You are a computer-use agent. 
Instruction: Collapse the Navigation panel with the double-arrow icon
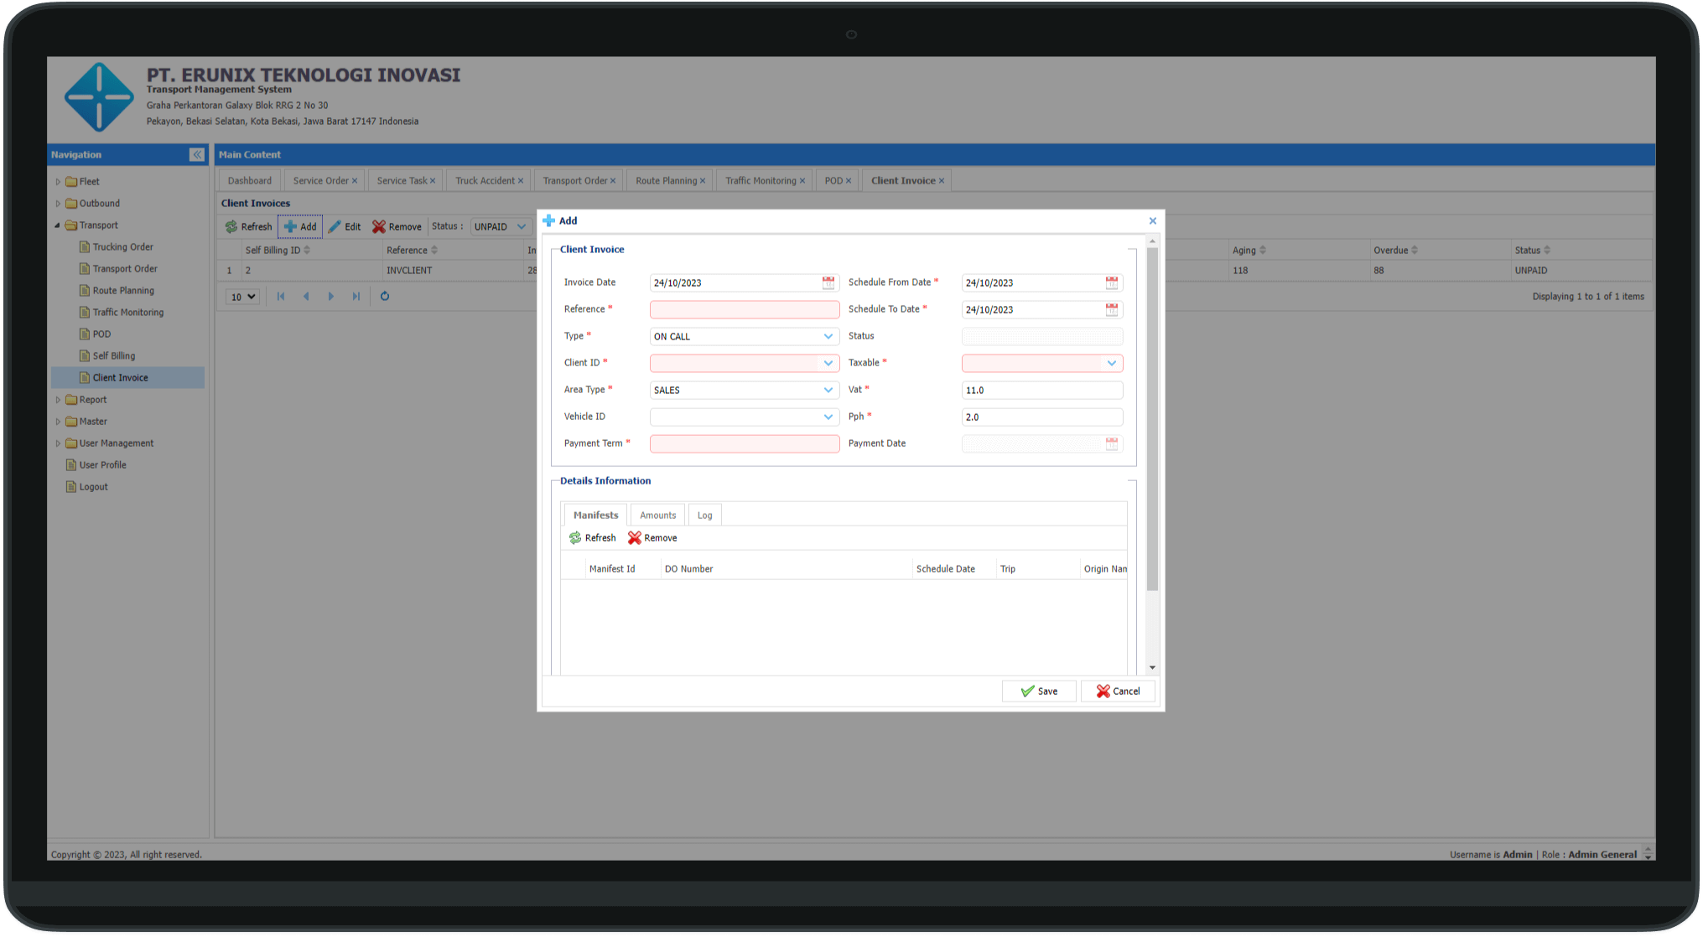pyautogui.click(x=197, y=155)
